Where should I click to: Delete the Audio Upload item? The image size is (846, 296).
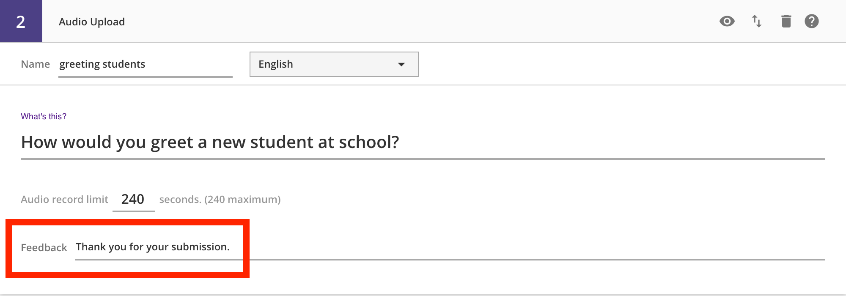[x=786, y=21]
